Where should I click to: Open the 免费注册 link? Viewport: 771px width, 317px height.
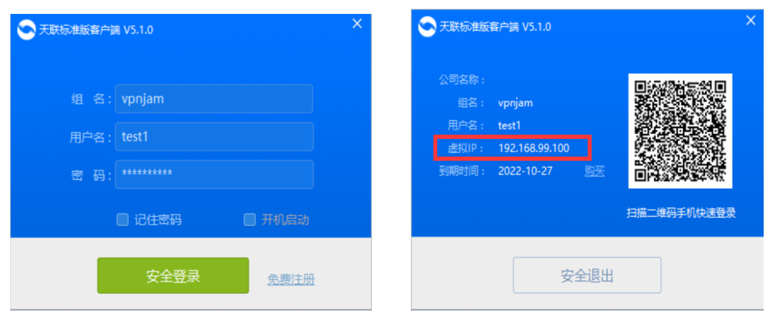(x=291, y=279)
